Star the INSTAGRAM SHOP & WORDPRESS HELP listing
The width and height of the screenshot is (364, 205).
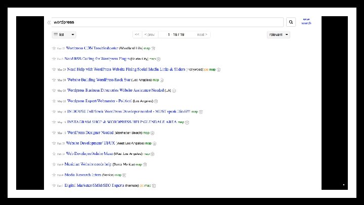pyautogui.click(x=54, y=122)
